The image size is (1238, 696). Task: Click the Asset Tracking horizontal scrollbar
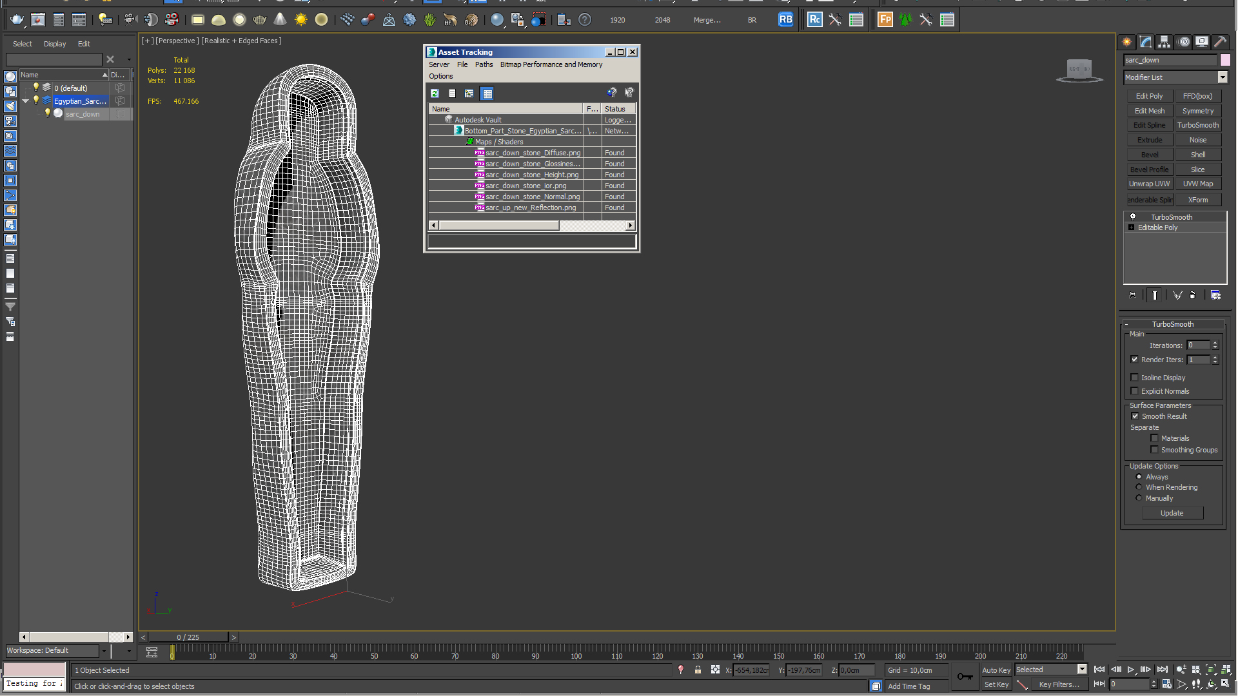click(x=532, y=225)
